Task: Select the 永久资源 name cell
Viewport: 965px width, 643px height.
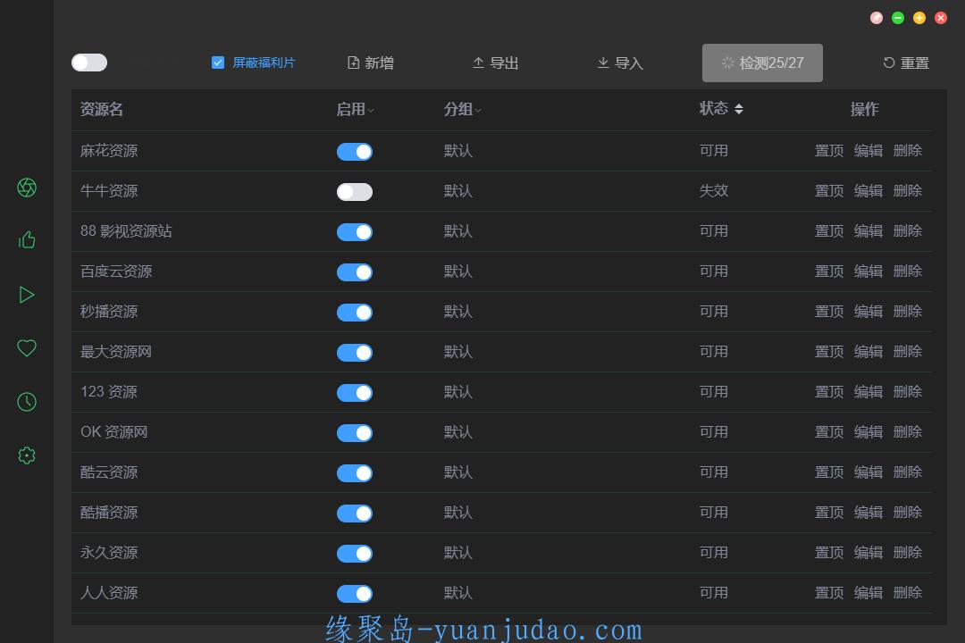Action: 109,553
